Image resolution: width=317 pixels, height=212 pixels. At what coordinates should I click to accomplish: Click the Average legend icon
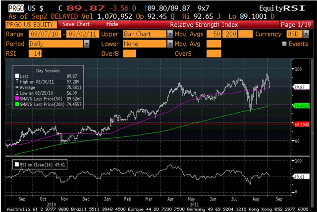pos(17,87)
